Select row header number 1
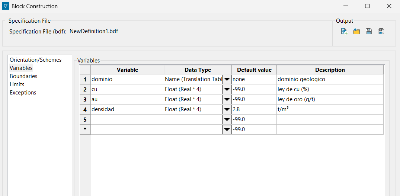The height and width of the screenshot is (196, 400). [x=85, y=79]
